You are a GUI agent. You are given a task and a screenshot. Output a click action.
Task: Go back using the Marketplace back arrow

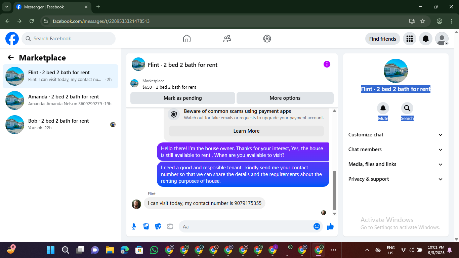(11, 57)
